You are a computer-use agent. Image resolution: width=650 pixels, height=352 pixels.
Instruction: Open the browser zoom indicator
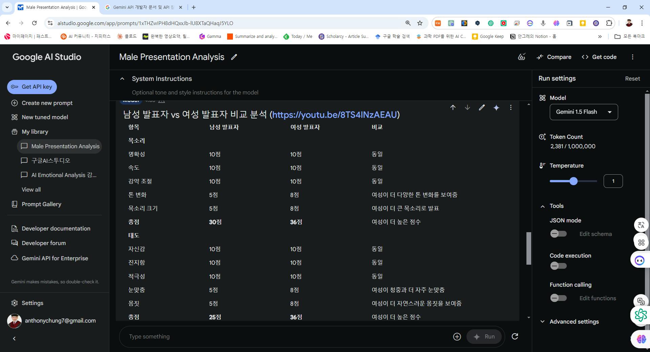(x=408, y=23)
